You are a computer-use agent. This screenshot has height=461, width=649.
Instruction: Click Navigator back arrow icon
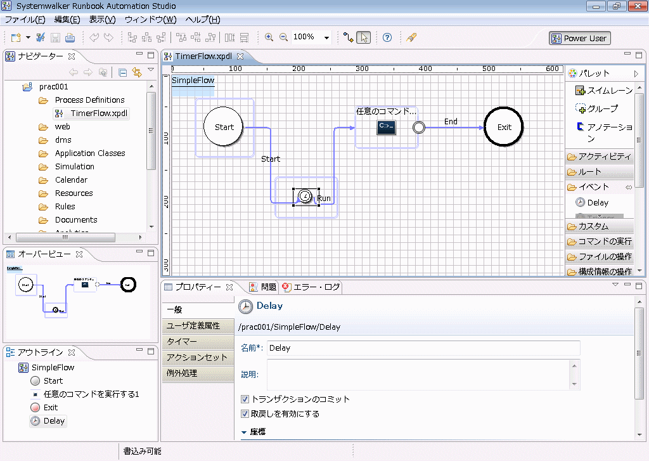74,72
